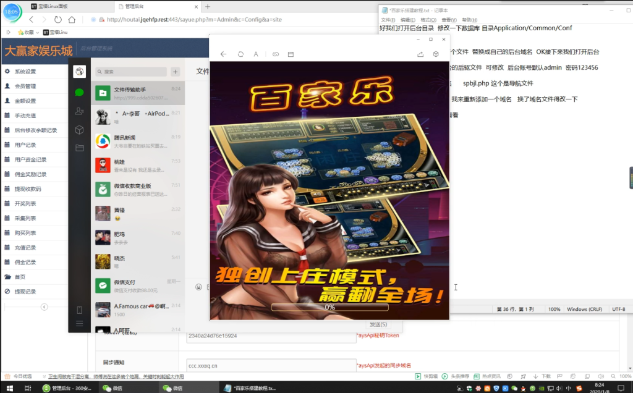633x393 pixels.
Task: Open 文件(F) menu in Notepad
Action: (388, 20)
